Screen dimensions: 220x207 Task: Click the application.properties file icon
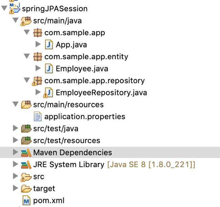coord(38,116)
